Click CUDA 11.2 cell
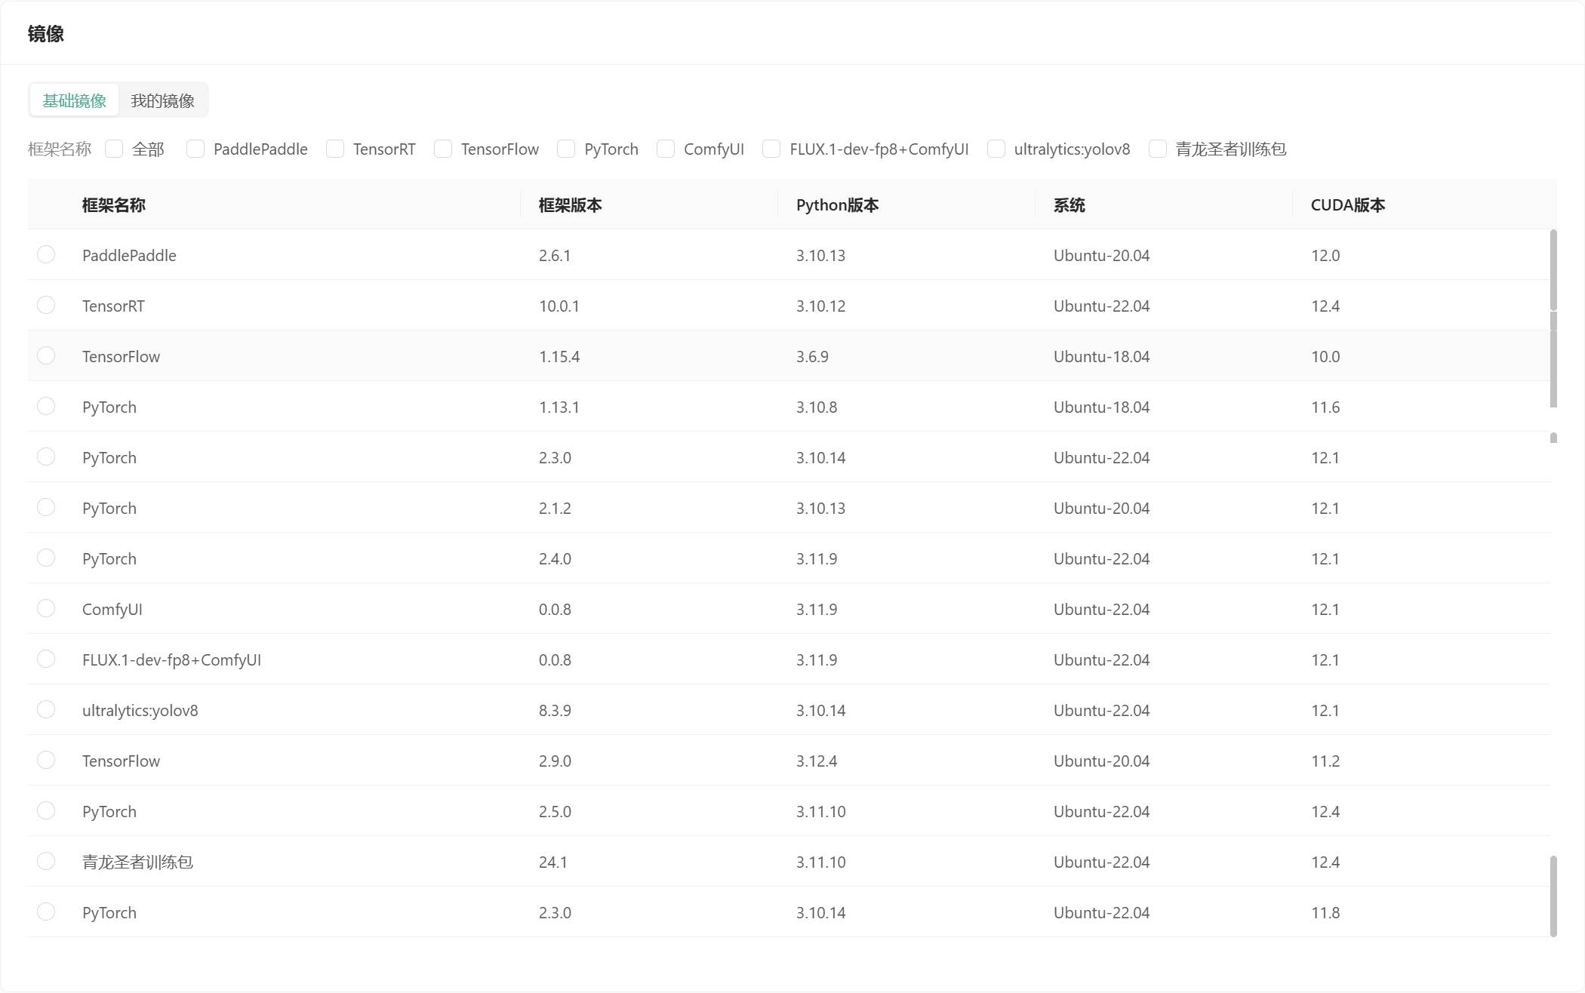The height and width of the screenshot is (993, 1585). click(x=1325, y=761)
